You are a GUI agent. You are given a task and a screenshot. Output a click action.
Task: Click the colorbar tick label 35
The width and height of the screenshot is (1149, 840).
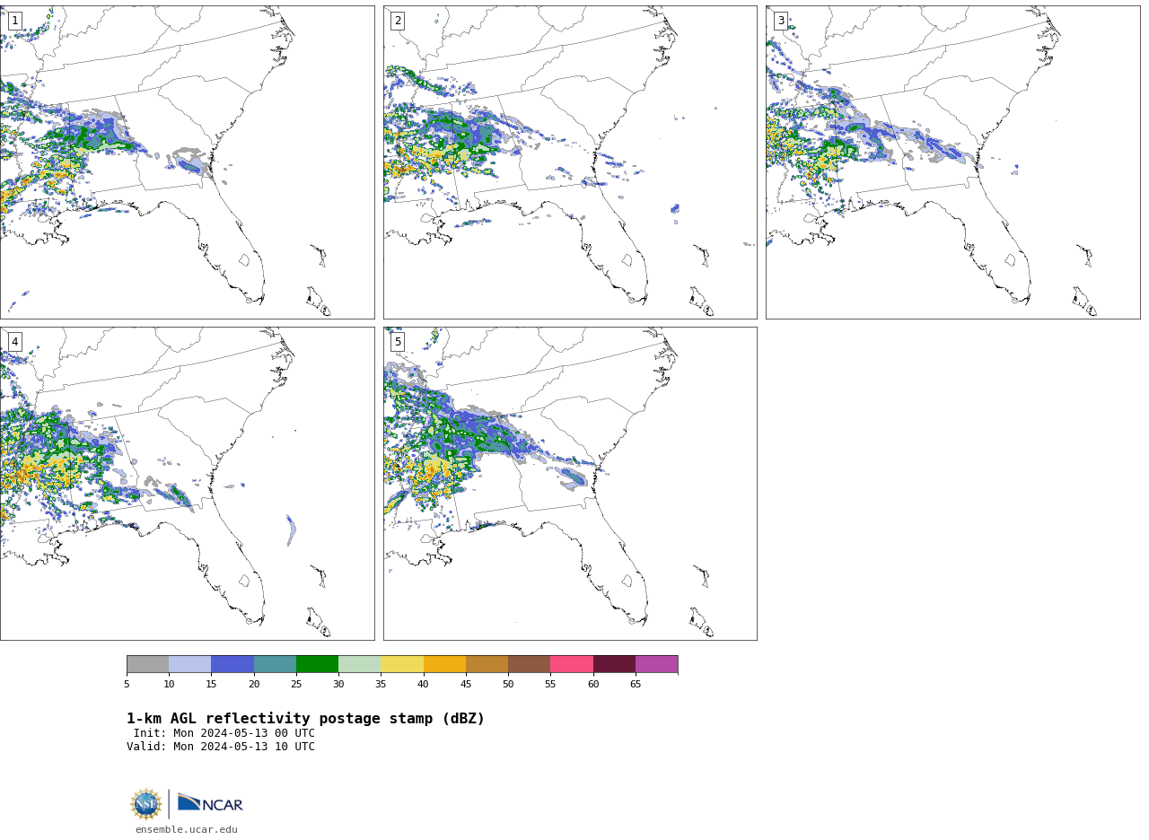(381, 684)
